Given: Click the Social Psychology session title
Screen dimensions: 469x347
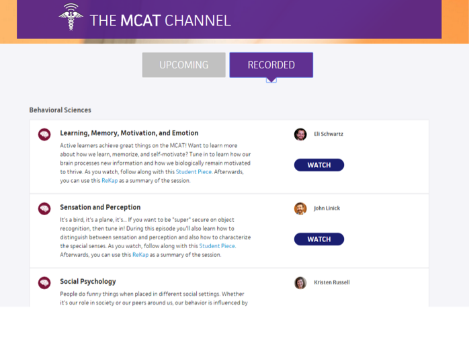Looking at the screenshot, I should point(88,282).
